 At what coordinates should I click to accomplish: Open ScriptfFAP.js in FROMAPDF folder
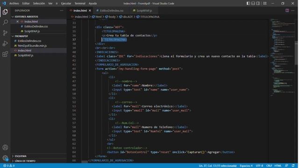coord(25,56)
